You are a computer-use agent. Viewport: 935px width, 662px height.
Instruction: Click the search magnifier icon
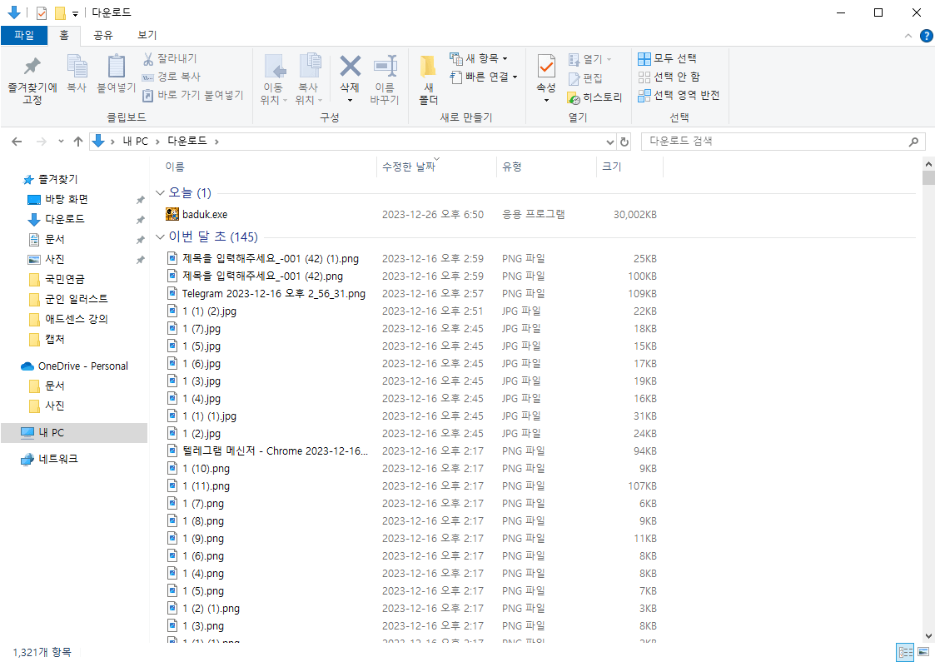point(913,142)
